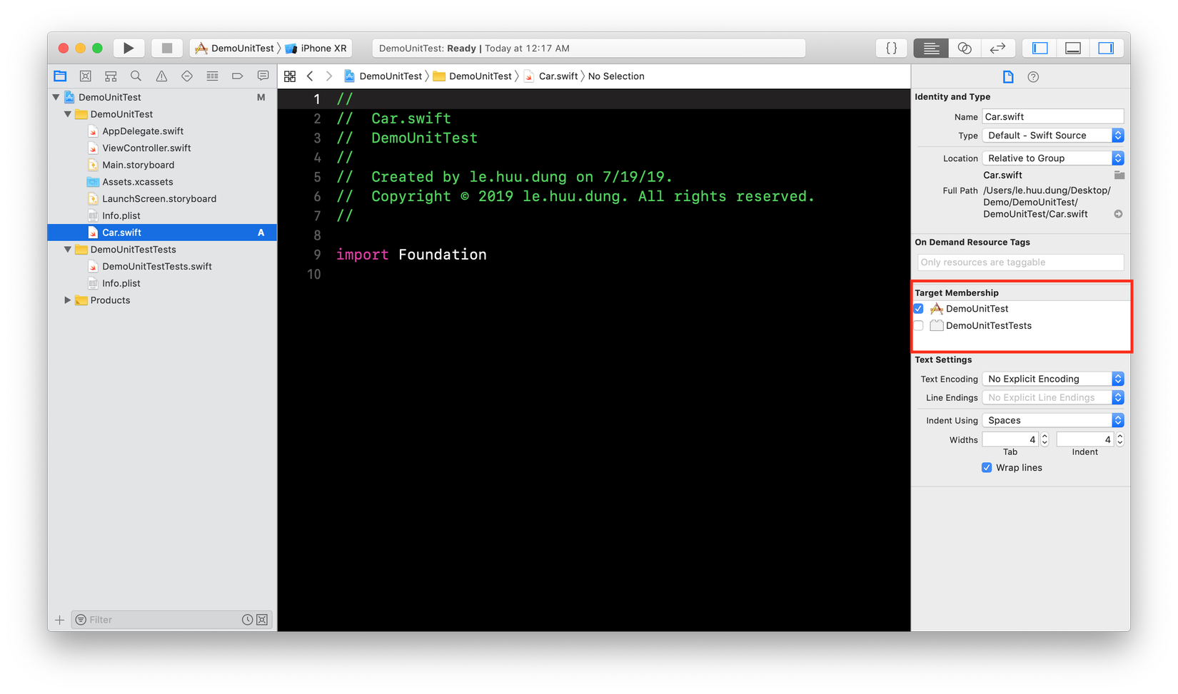This screenshot has height=694, width=1178.
Task: Click DemoUnitTest folder in the jump bar
Action: coord(473,76)
